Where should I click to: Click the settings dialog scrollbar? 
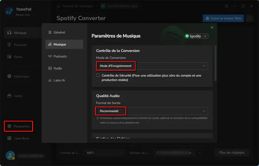pyautogui.click(x=215, y=63)
